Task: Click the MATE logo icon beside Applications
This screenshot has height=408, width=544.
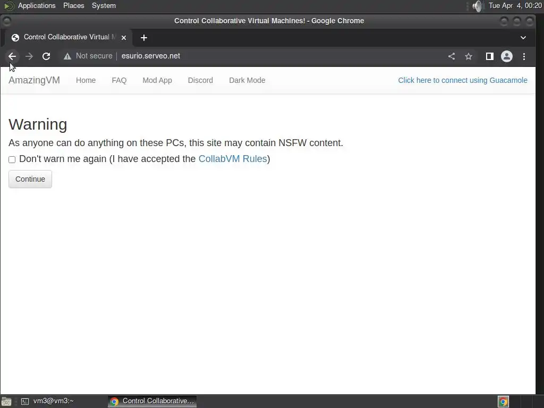Action: [x=8, y=6]
